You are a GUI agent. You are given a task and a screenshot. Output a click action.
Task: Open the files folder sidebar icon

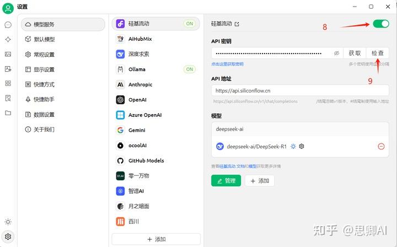point(8,113)
